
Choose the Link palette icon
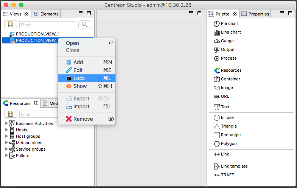(x=216, y=154)
